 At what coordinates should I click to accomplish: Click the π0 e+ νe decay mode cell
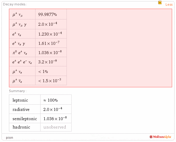click(x=22, y=52)
